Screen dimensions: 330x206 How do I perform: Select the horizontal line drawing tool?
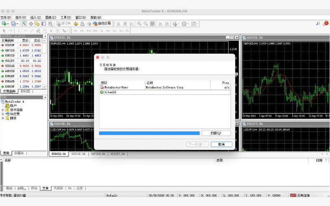tap(26, 30)
